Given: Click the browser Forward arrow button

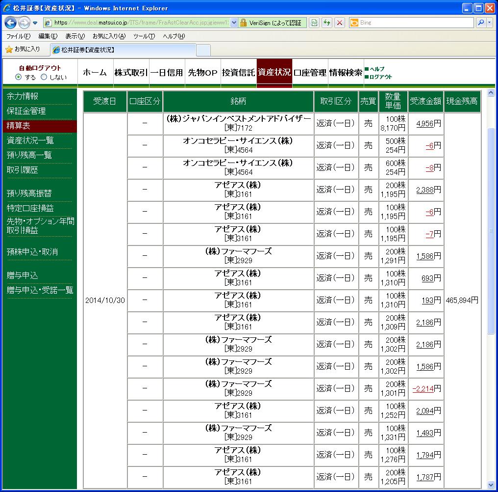Looking at the screenshot, I should [24, 23].
